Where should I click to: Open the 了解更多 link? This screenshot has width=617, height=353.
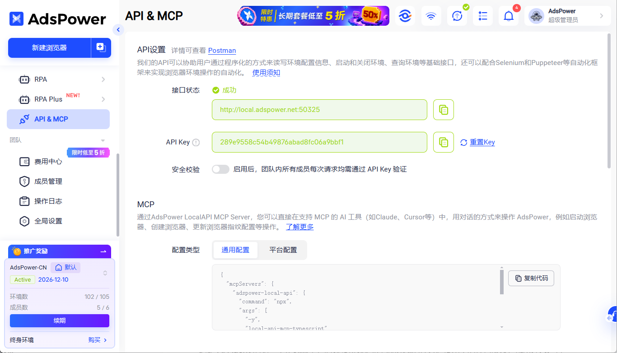coord(300,227)
